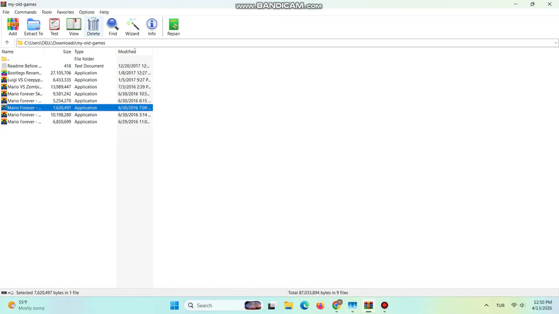This screenshot has width=559, height=314.
Task: Open the Favorites menu
Action: pyautogui.click(x=66, y=12)
